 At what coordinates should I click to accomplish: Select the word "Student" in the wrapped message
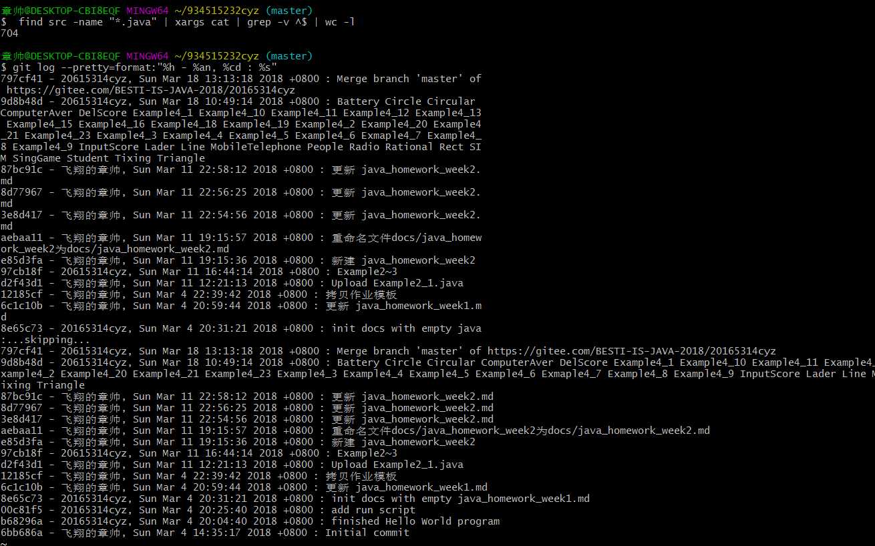click(87, 158)
